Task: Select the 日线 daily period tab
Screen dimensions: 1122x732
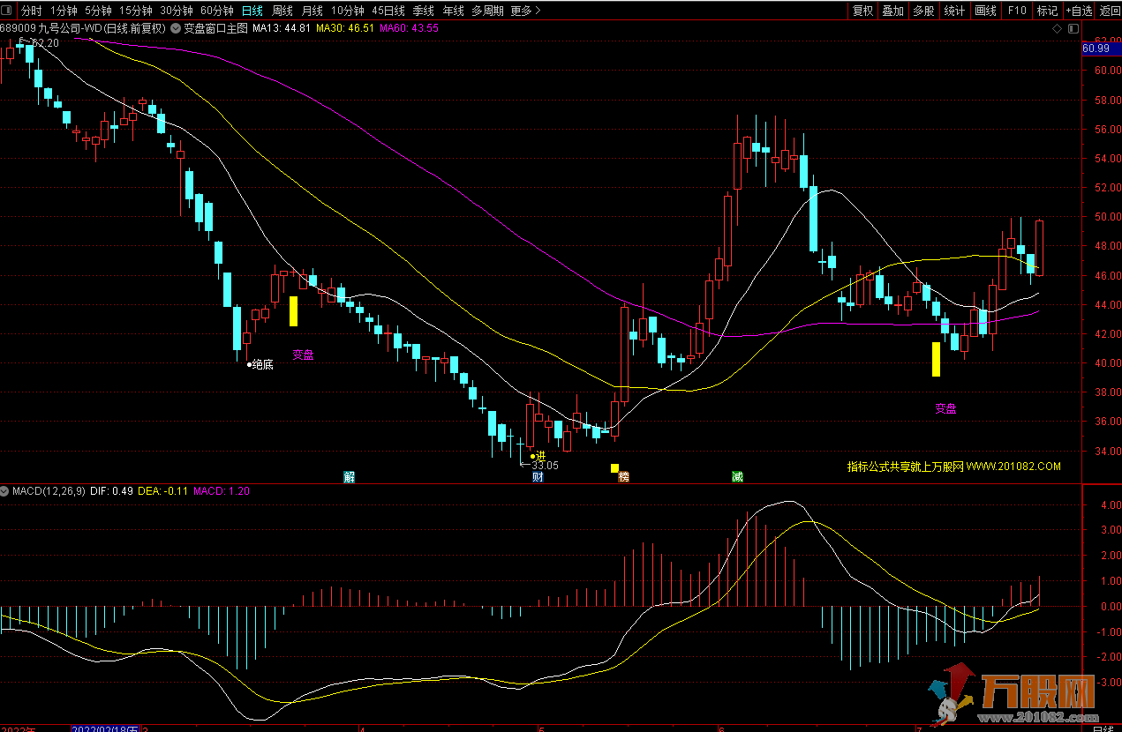Action: coord(252,11)
